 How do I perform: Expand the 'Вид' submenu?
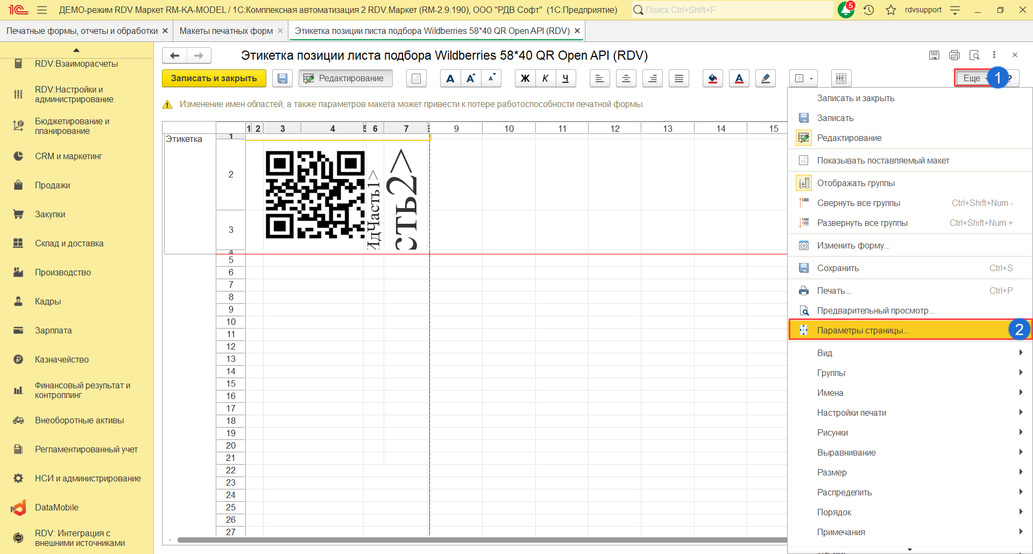click(x=824, y=353)
